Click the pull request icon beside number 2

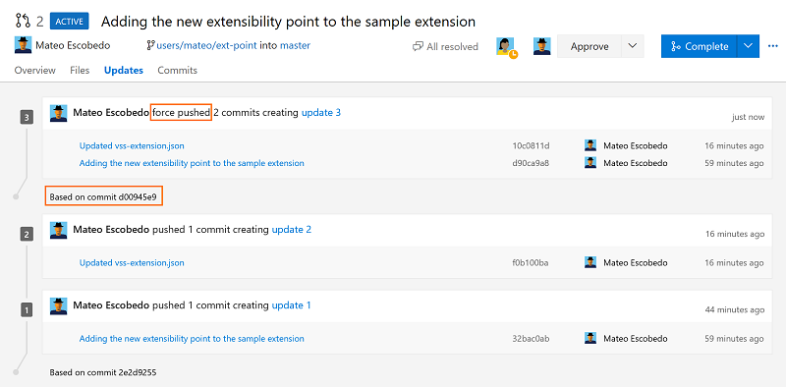(x=23, y=21)
